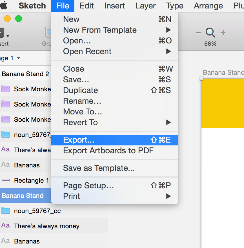The image size is (244, 248).
Task: Select bottom Bananas text layer
Action: click(x=54, y=241)
